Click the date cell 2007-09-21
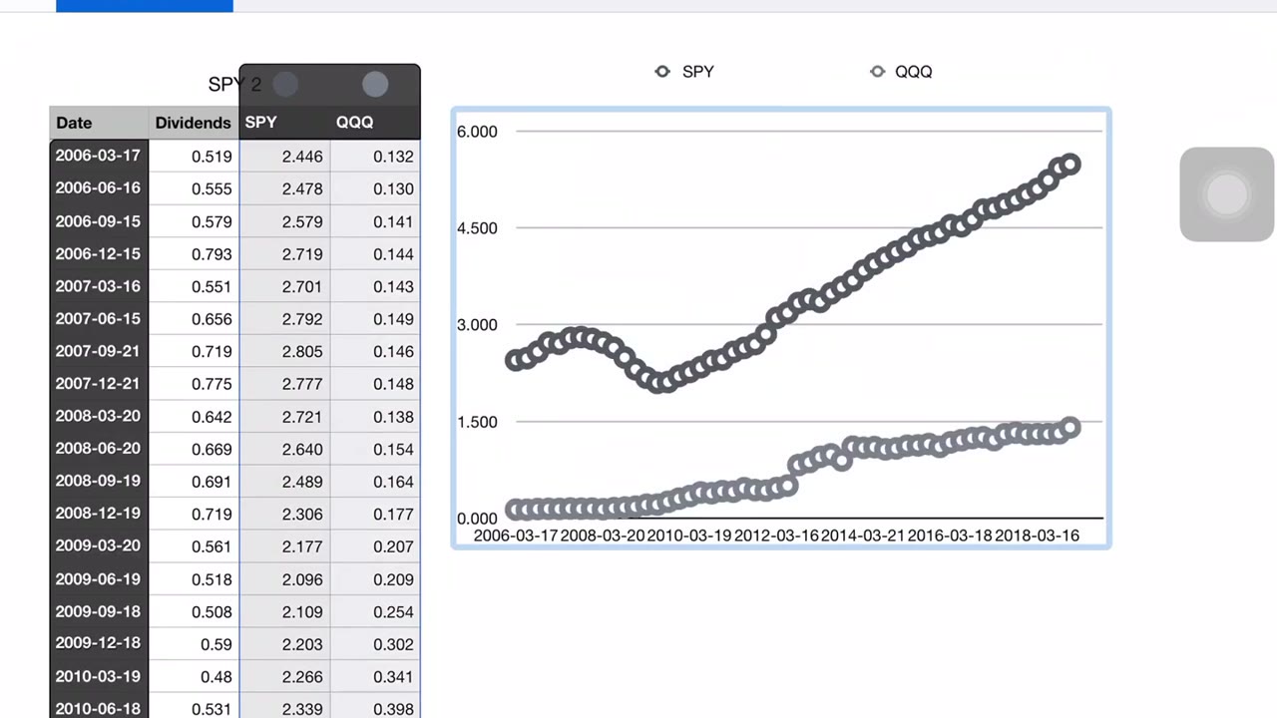 click(99, 351)
